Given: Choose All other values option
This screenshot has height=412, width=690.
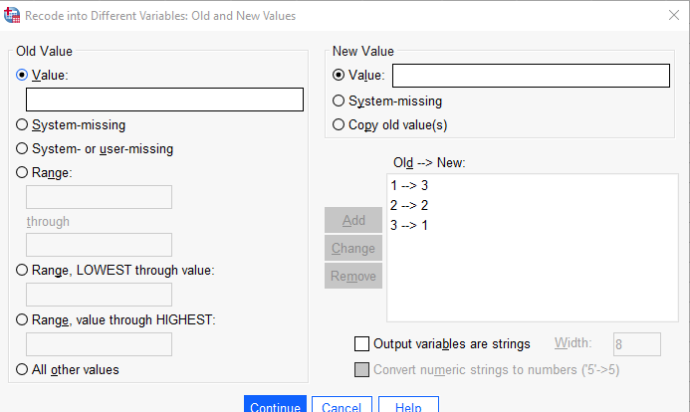Looking at the screenshot, I should click(22, 369).
